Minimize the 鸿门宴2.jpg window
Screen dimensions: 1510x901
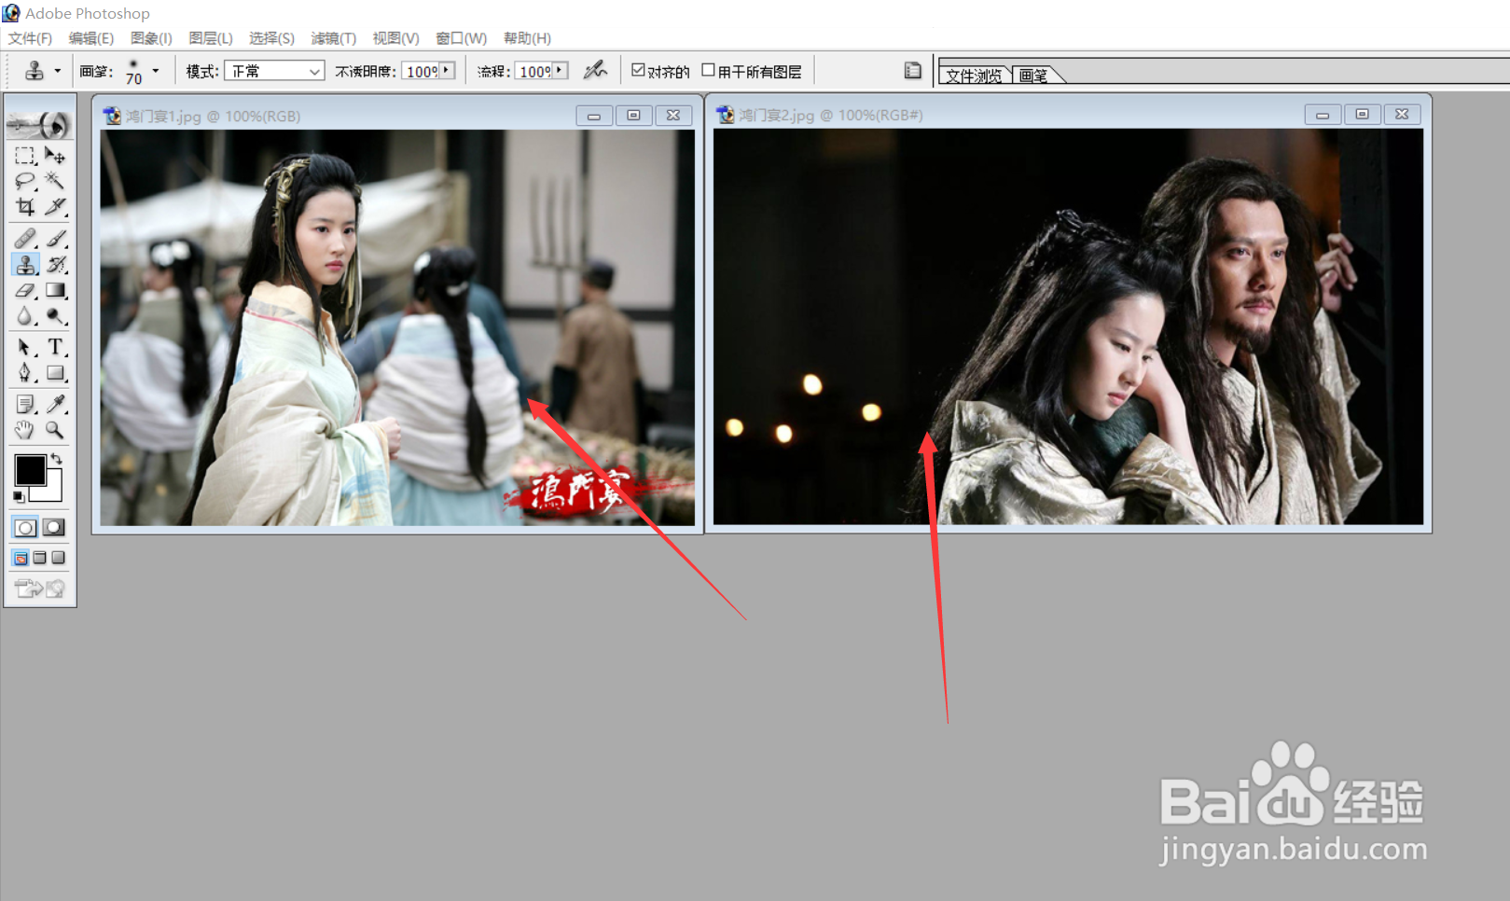1323,115
